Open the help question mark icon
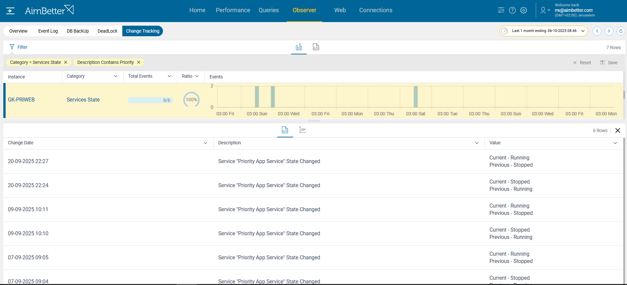Image resolution: width=627 pixels, height=285 pixels. (x=512, y=10)
